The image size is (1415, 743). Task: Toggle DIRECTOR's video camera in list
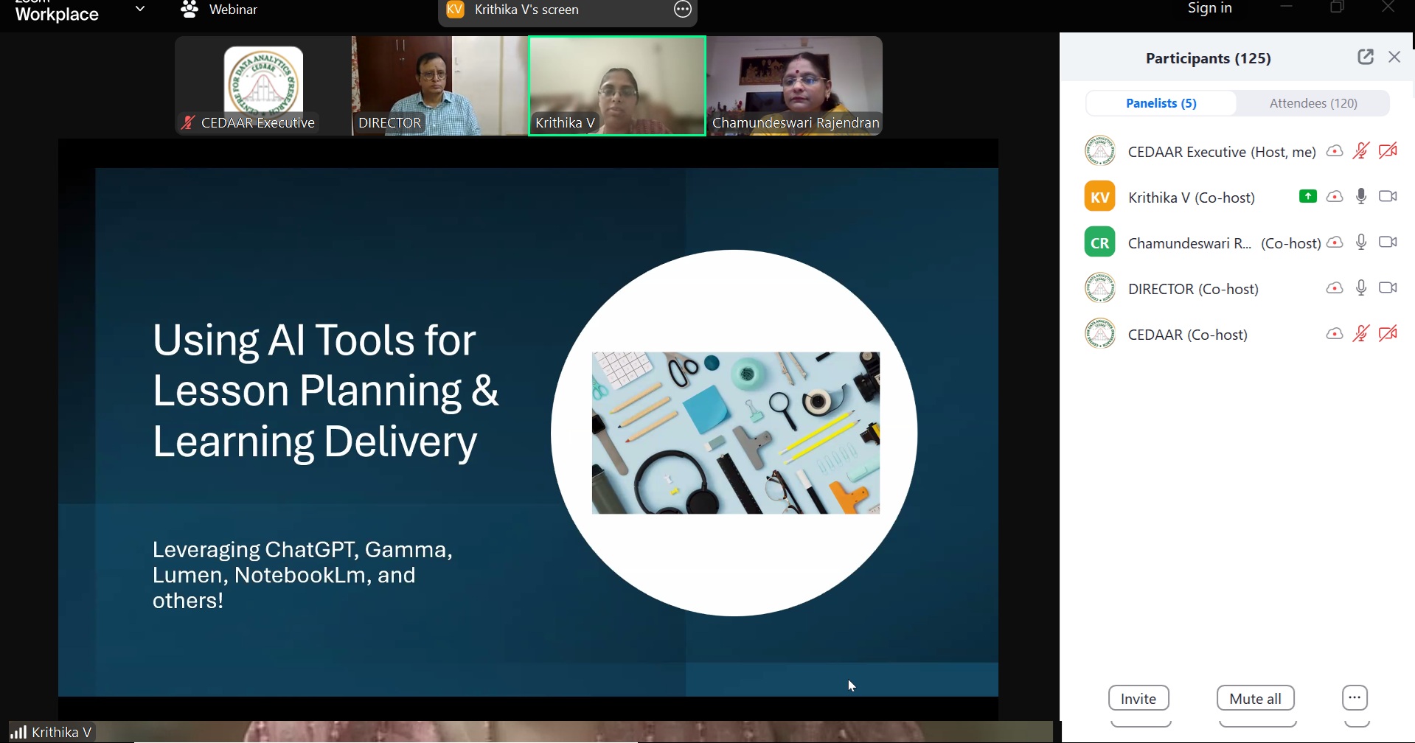tap(1388, 288)
